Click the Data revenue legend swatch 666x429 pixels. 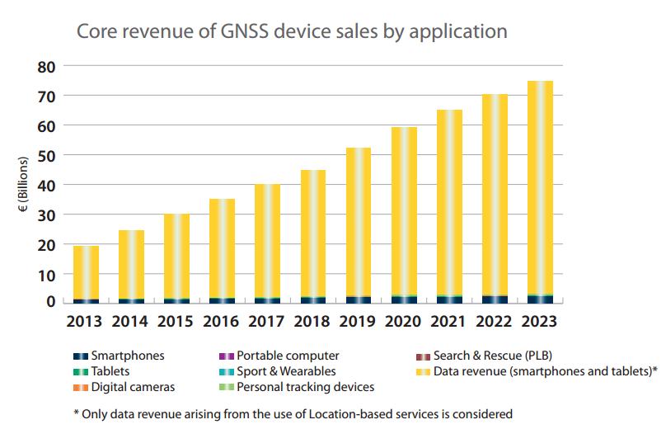[x=423, y=372]
